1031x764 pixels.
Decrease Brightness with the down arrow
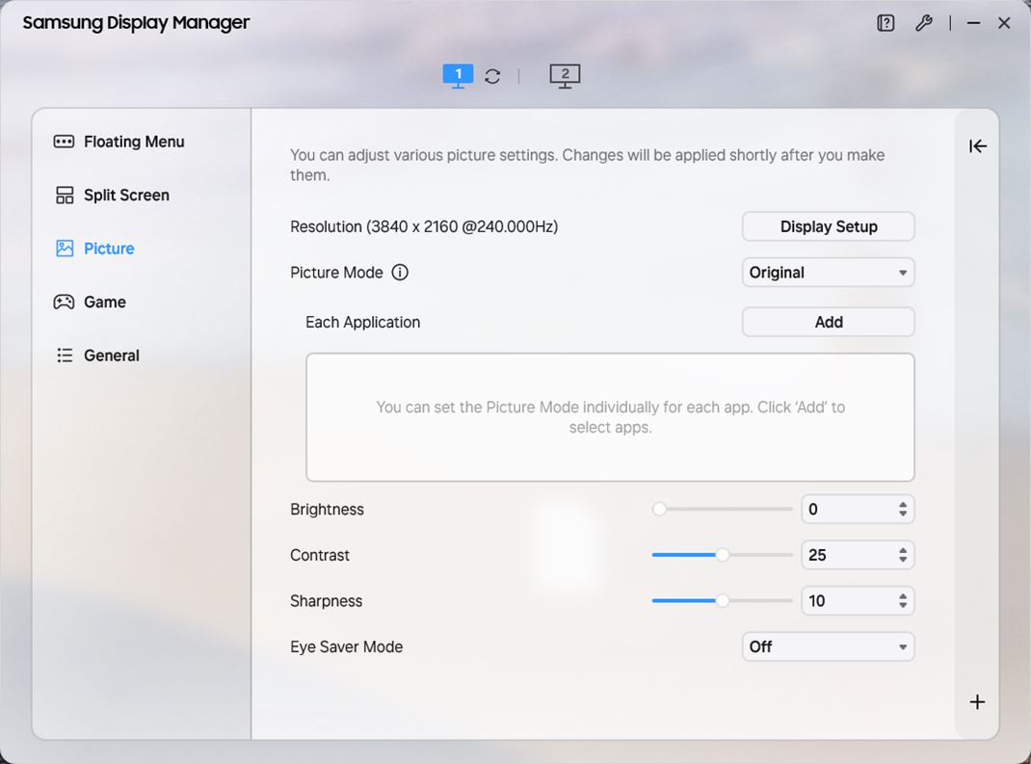903,514
